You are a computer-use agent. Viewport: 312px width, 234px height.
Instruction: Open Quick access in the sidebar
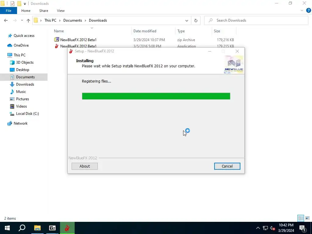pos(24,36)
